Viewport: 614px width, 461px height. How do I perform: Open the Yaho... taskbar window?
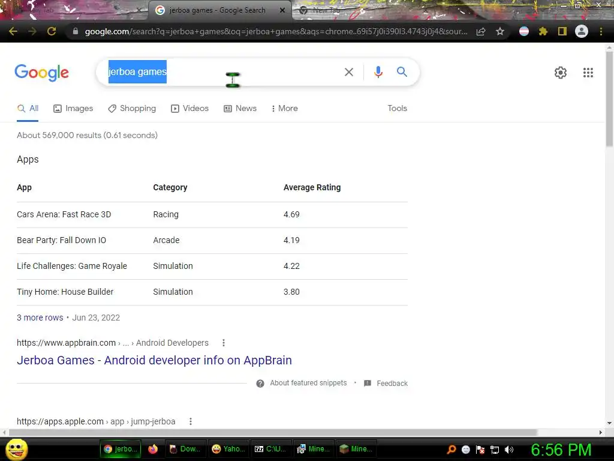coord(228,449)
